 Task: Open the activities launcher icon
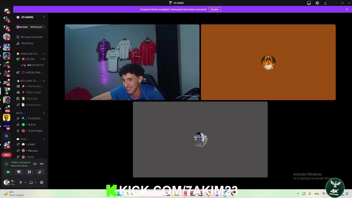tap(29, 172)
